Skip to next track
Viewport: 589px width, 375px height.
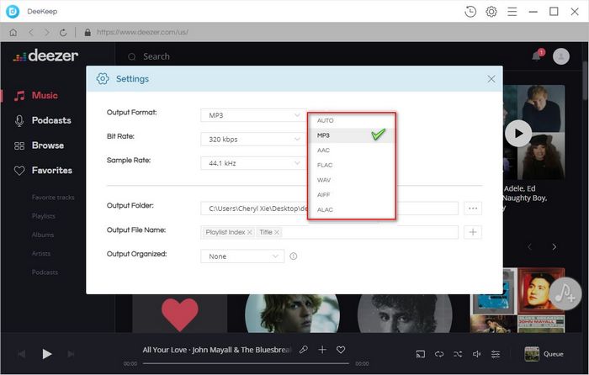point(71,354)
